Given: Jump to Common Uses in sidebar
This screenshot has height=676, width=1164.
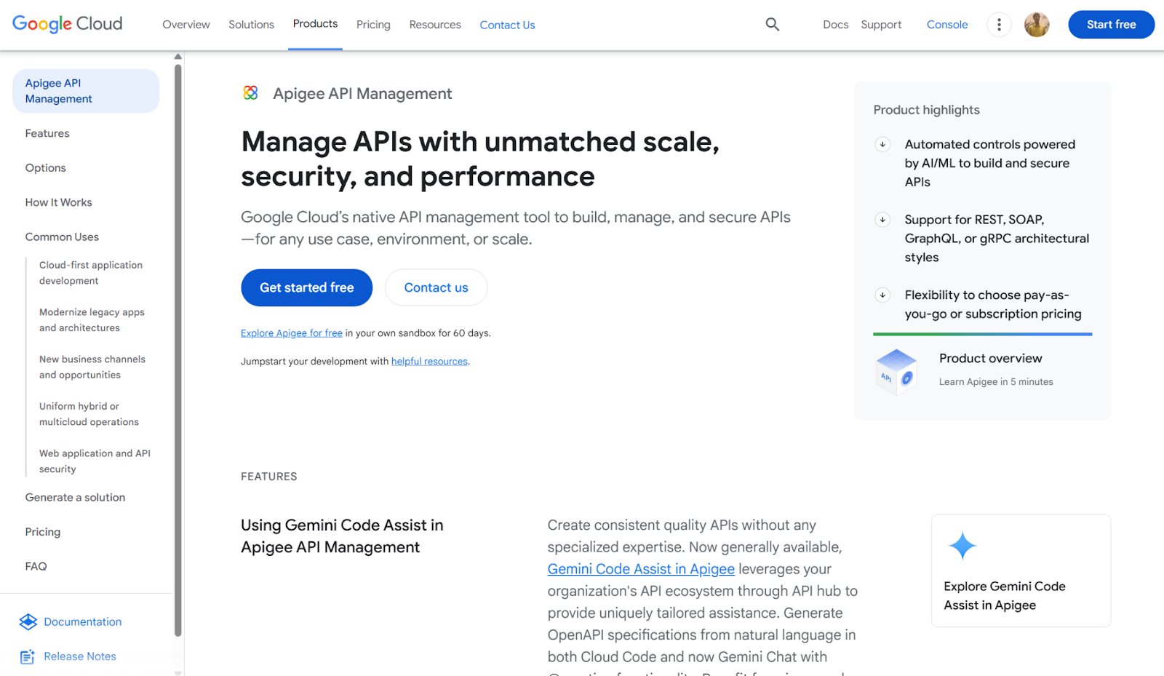Looking at the screenshot, I should point(62,237).
